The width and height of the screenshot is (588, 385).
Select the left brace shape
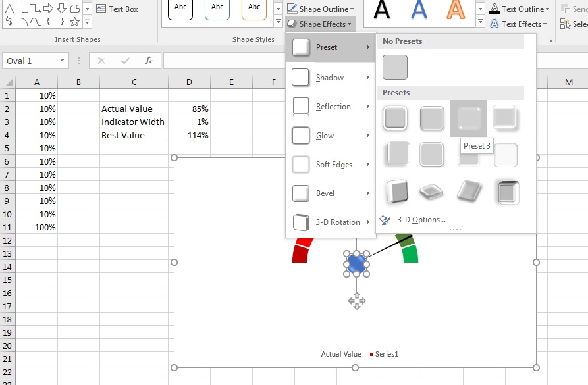tap(48, 21)
